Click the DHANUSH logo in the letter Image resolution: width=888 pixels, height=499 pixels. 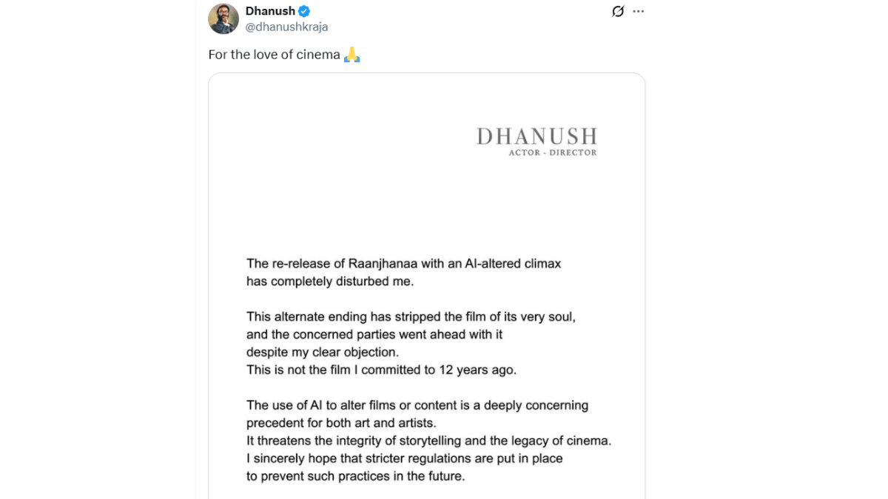click(x=537, y=137)
